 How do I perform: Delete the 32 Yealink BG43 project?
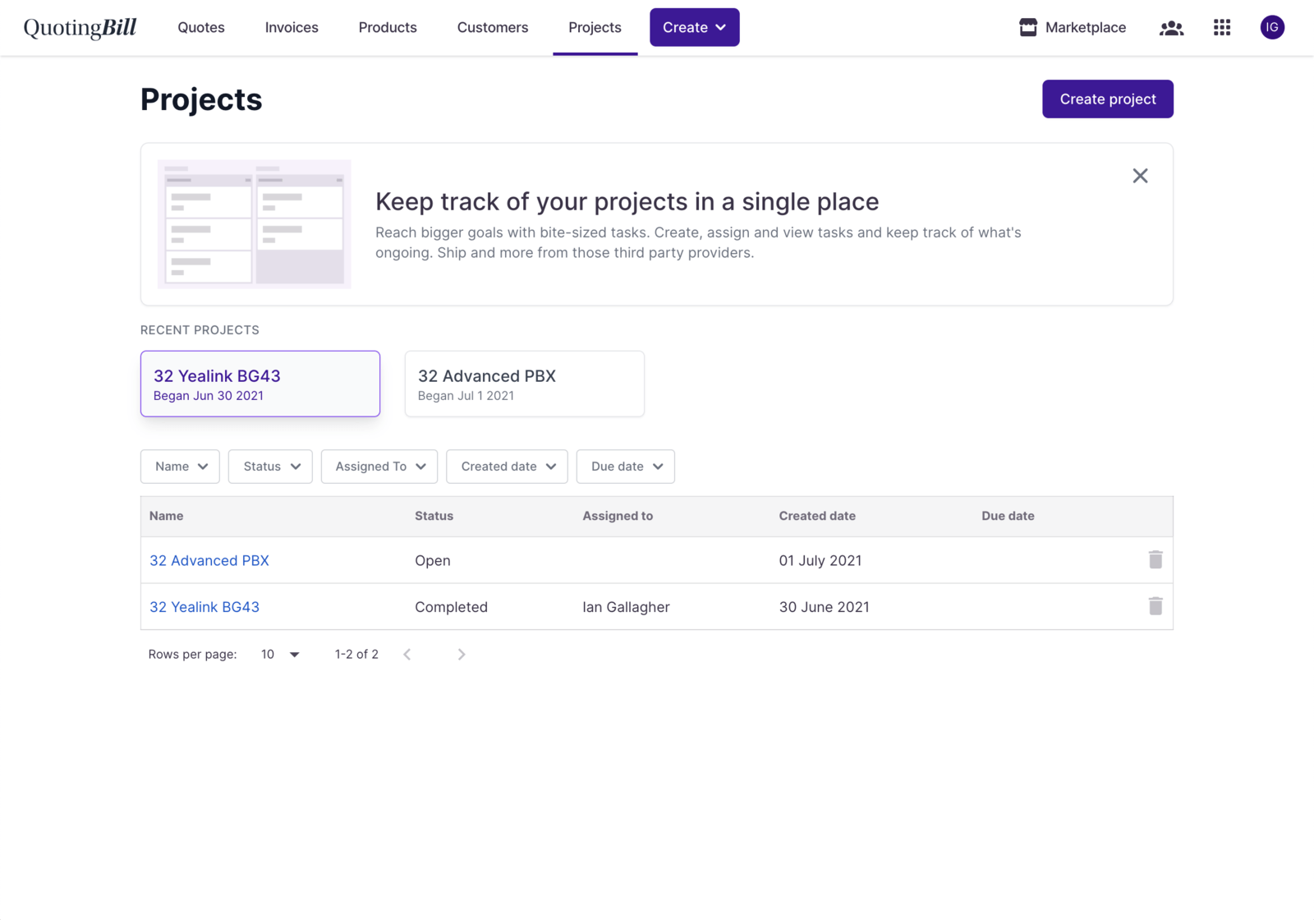coord(1155,606)
